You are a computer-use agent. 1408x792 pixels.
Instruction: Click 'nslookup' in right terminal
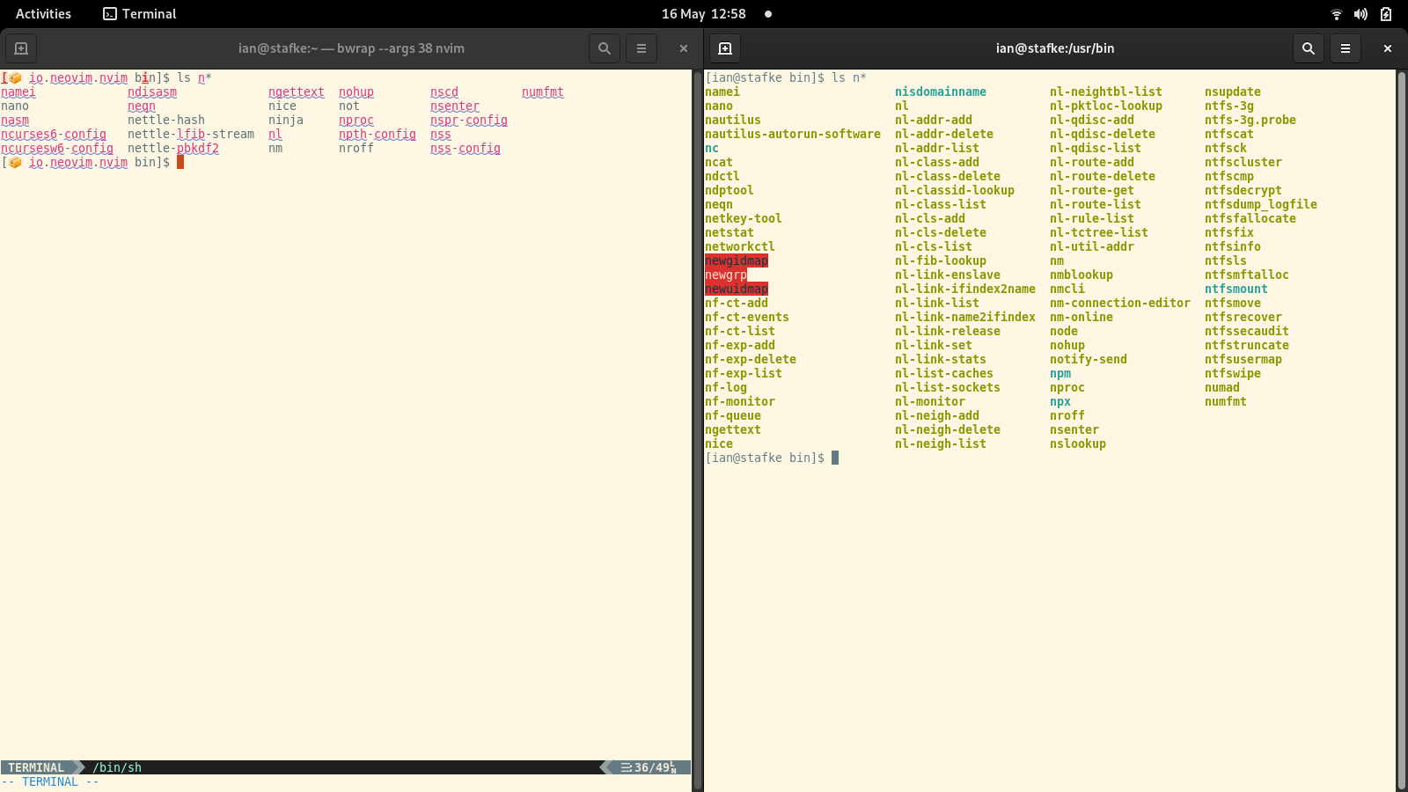(1078, 444)
